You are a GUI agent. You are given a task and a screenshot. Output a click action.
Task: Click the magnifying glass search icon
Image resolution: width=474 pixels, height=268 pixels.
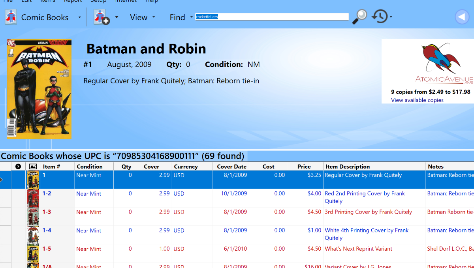359,17
